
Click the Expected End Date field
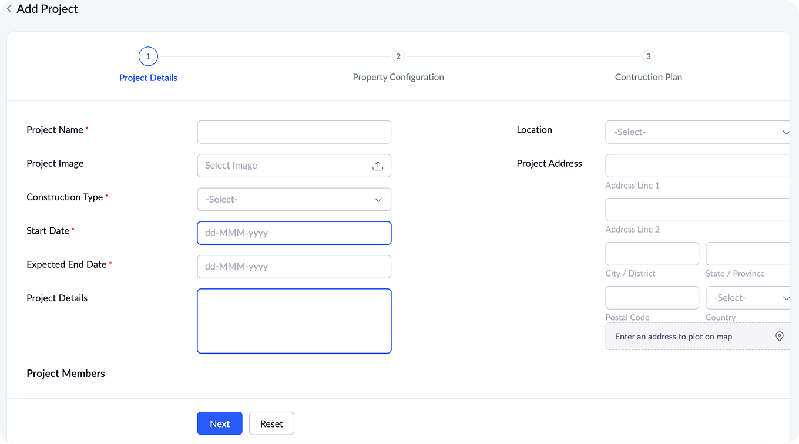[x=294, y=267]
